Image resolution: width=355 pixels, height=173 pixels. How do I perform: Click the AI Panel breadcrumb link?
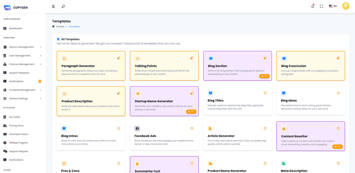60,27
